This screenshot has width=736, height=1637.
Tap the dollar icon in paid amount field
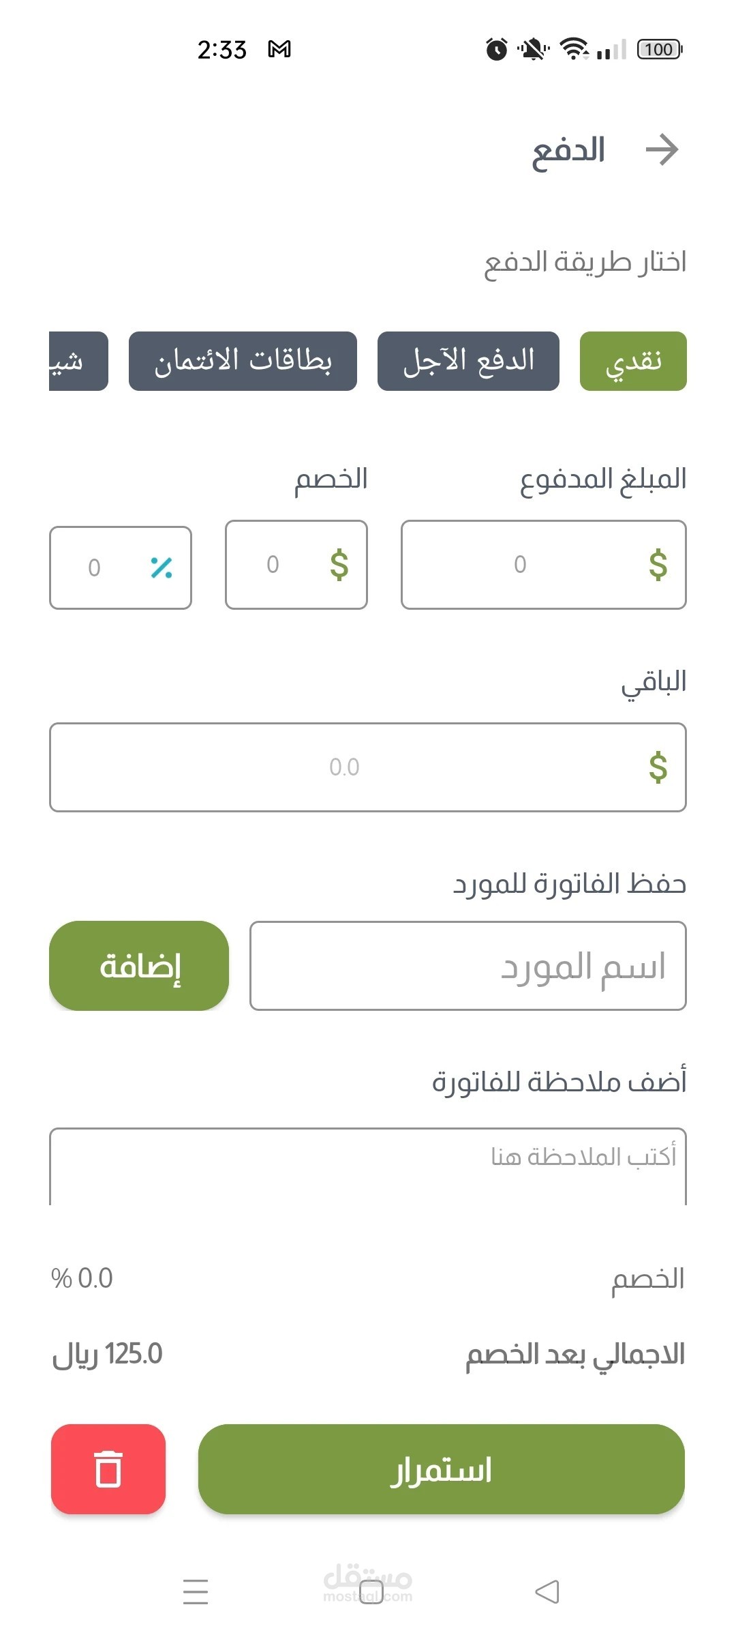pyautogui.click(x=658, y=565)
